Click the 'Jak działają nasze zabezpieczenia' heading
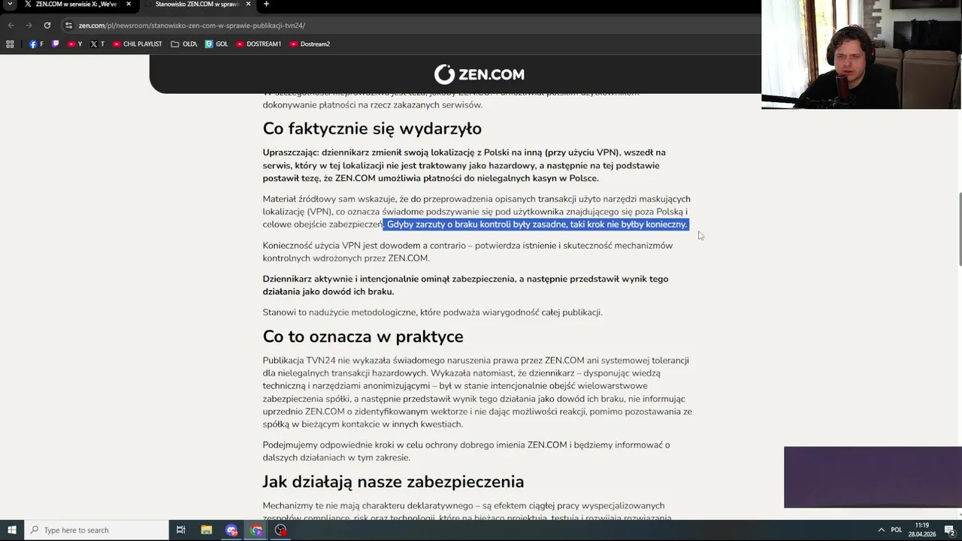 393,482
